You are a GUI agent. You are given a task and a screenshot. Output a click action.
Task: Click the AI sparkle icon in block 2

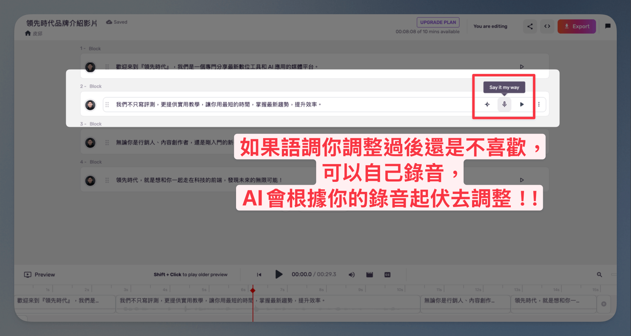(487, 104)
